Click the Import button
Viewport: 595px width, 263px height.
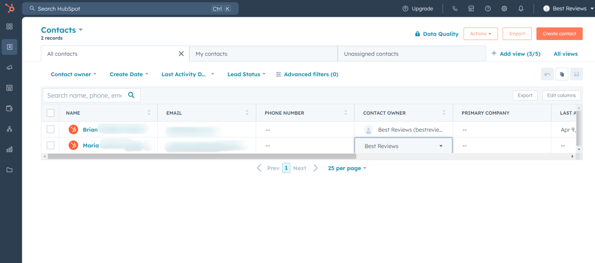click(x=517, y=33)
